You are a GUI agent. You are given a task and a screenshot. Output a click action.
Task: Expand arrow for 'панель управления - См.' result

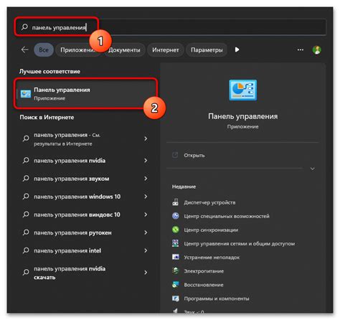(x=146, y=138)
